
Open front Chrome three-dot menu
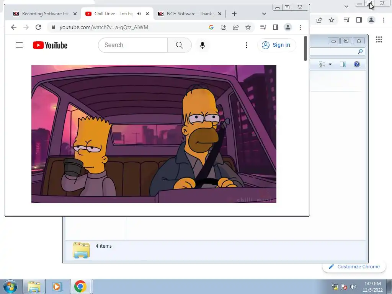(300, 27)
